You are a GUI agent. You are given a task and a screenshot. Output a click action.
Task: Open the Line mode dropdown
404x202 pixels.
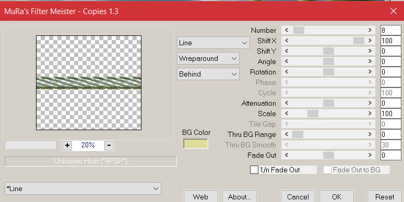click(x=213, y=43)
